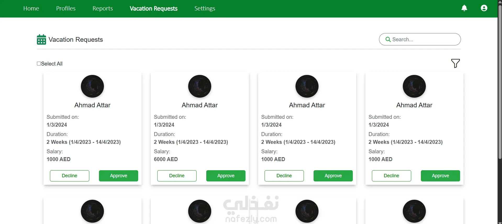Click first card's Ahmad Attar avatar

pos(92,86)
